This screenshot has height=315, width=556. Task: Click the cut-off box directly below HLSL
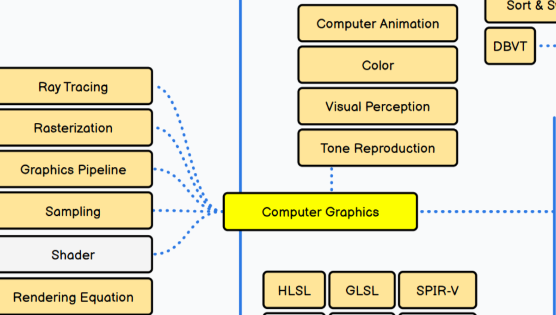[x=294, y=313]
